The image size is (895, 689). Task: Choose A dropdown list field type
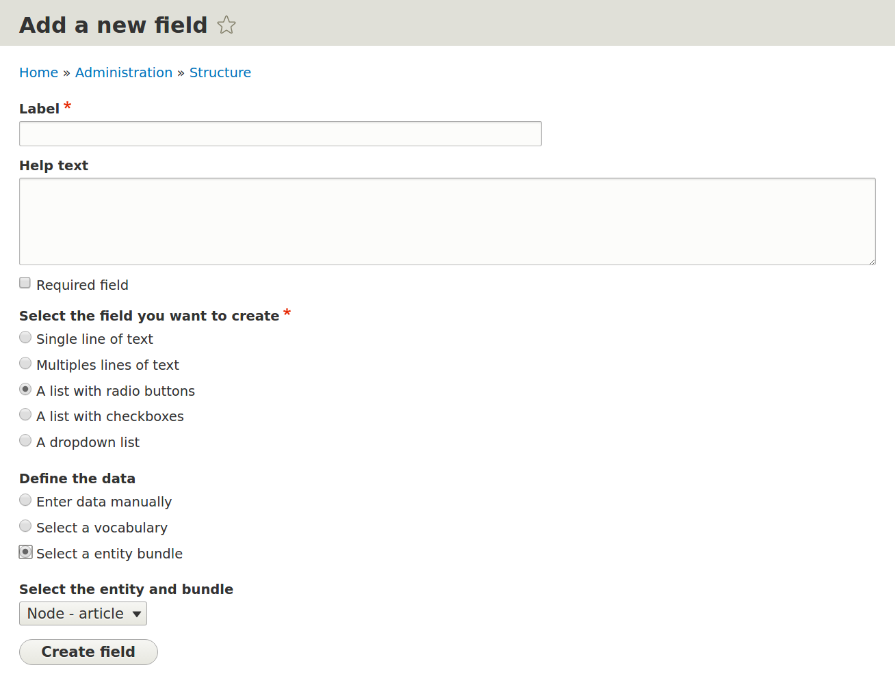pyautogui.click(x=25, y=440)
